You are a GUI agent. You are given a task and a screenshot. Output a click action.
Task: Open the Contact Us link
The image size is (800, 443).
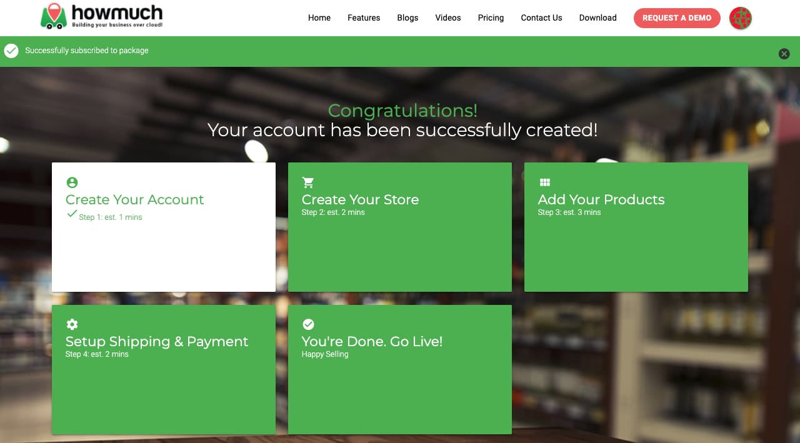coord(541,17)
